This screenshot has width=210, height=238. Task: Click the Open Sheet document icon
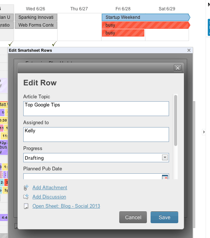tap(26, 206)
